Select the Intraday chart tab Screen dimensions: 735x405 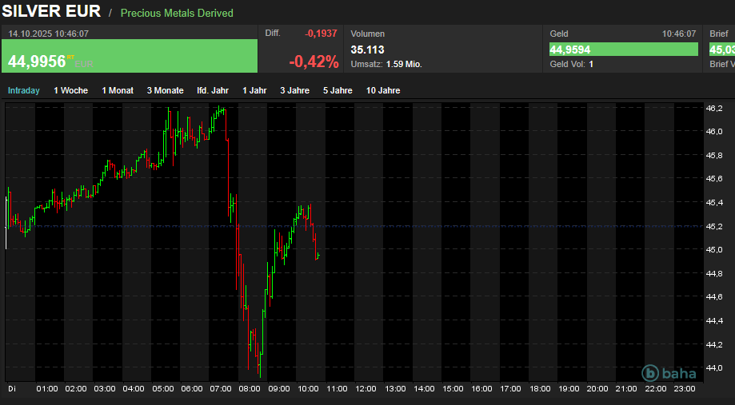pyautogui.click(x=24, y=90)
